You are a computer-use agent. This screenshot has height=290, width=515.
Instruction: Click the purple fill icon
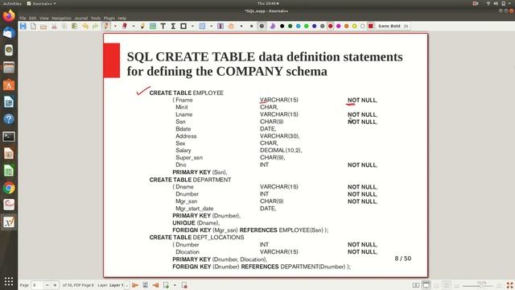[x=272, y=26]
